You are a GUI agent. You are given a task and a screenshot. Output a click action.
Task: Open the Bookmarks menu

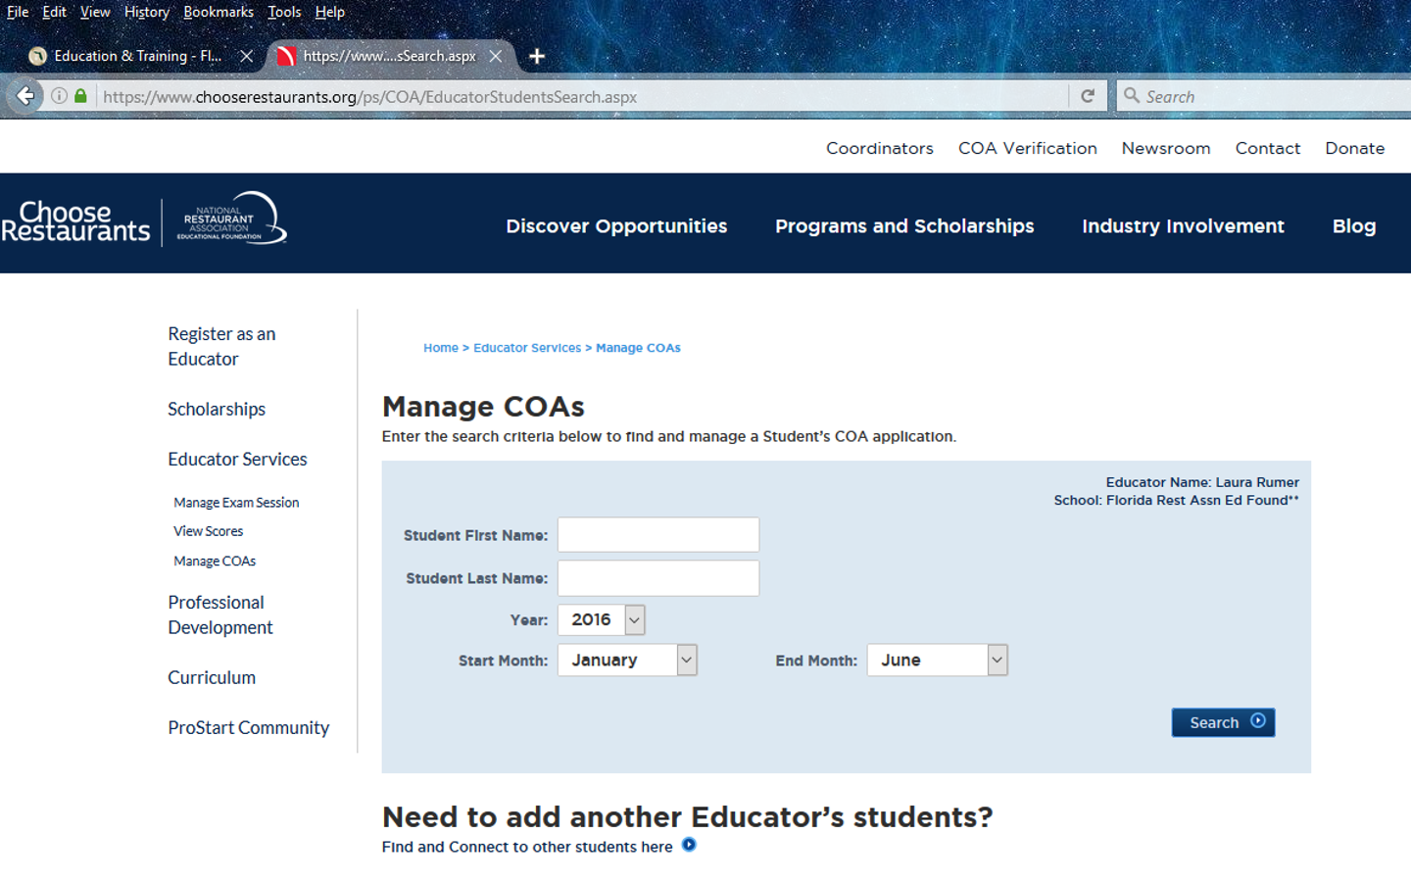click(218, 12)
